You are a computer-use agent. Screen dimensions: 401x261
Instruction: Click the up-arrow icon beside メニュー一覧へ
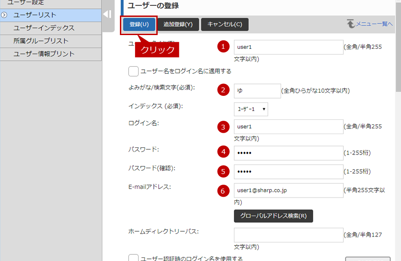(351, 24)
